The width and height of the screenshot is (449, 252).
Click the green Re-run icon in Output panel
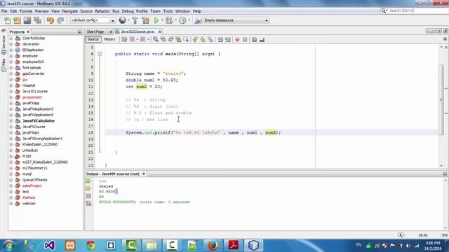tap(88, 181)
